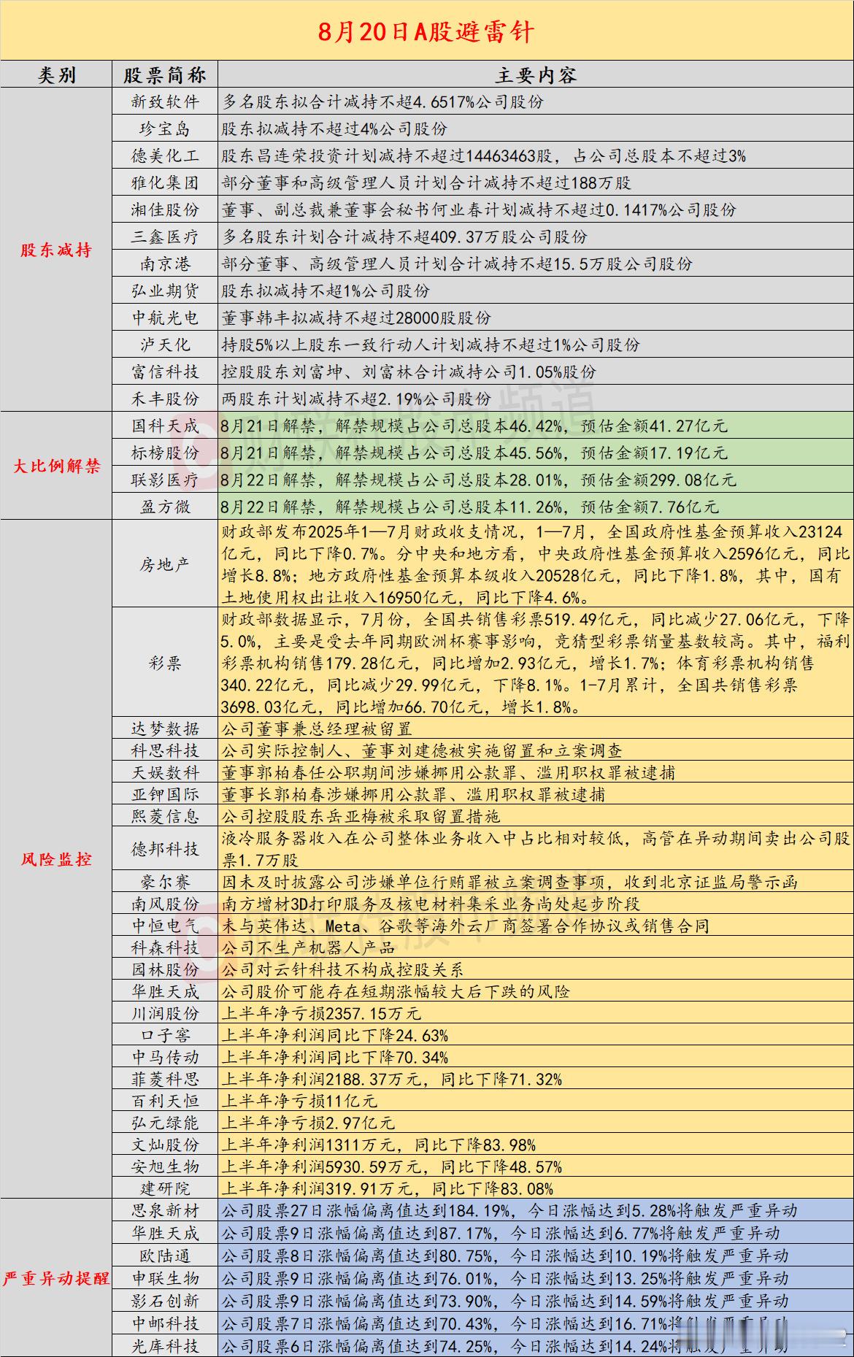Viewport: 854px width, 1357px height.
Task: Click '华胜天成' in the 风险监控 section
Action: tap(165, 992)
